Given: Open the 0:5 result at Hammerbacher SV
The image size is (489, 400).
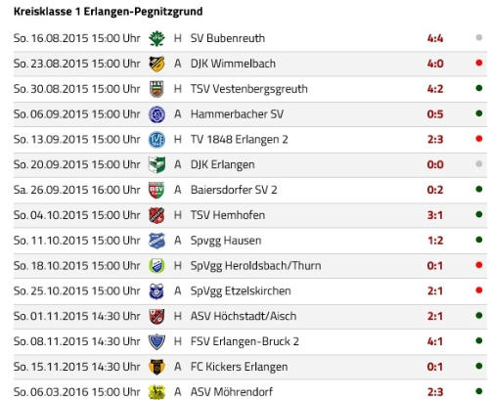Looking at the screenshot, I should [x=435, y=114].
